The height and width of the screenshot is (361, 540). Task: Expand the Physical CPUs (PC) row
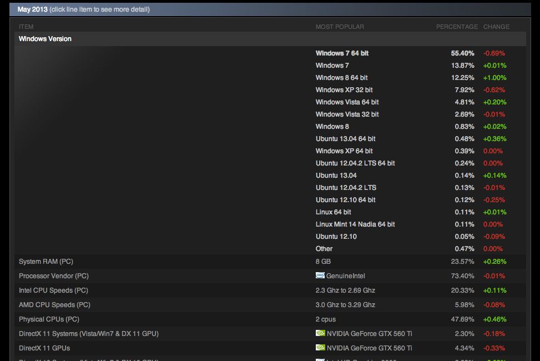coord(270,320)
